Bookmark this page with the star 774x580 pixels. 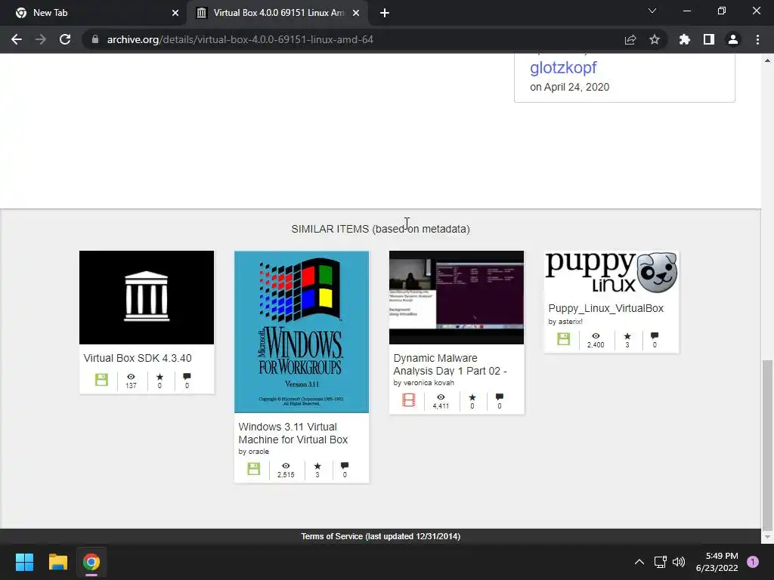(x=655, y=39)
